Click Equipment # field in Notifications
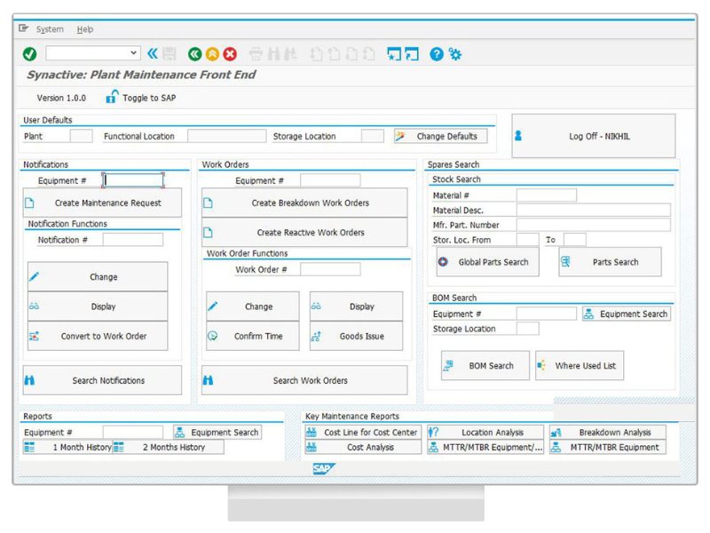 pos(132,180)
